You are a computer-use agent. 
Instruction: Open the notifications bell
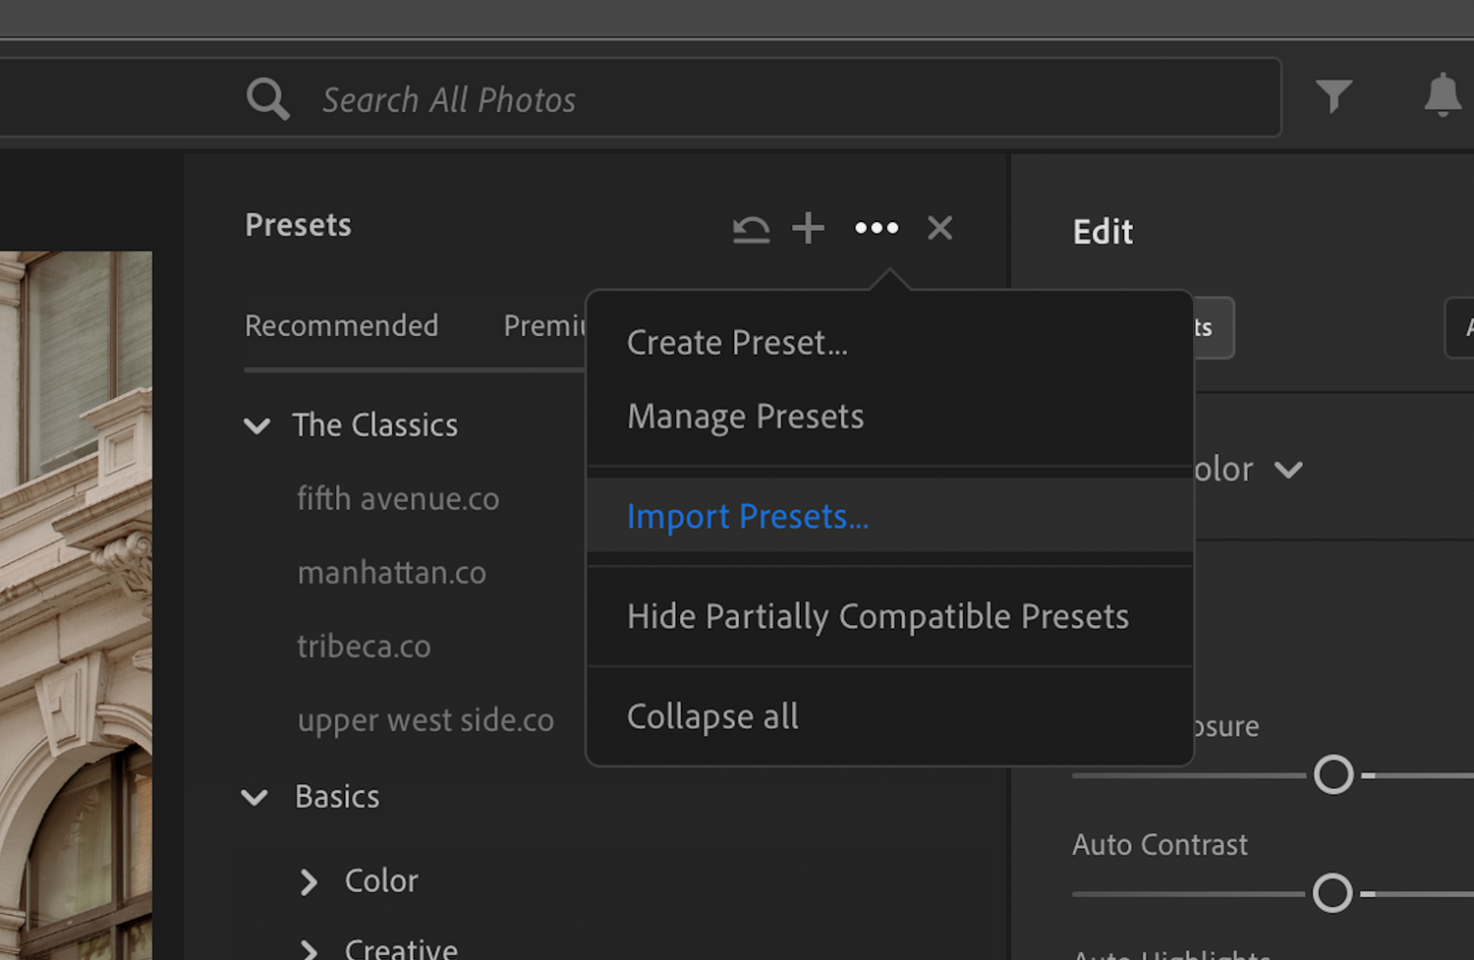[1442, 95]
